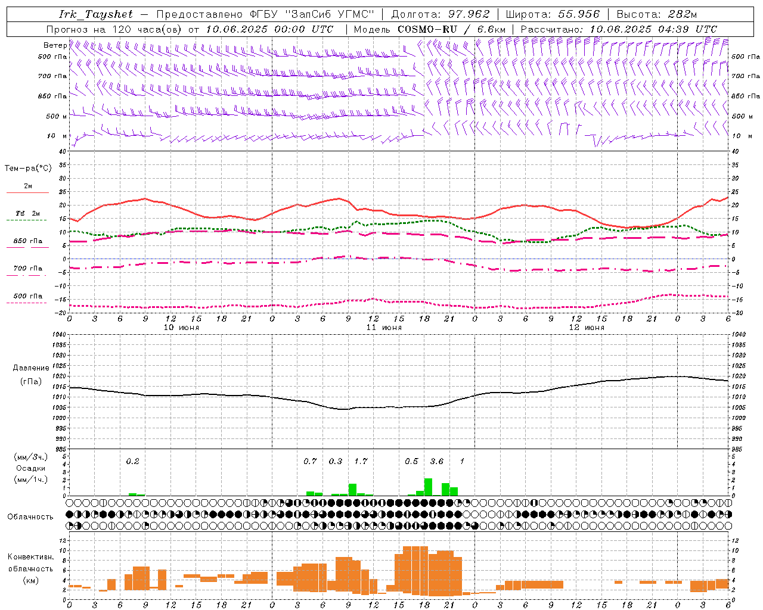
Task: Click the Td 2м dew point legend entry
Action: click(x=27, y=213)
